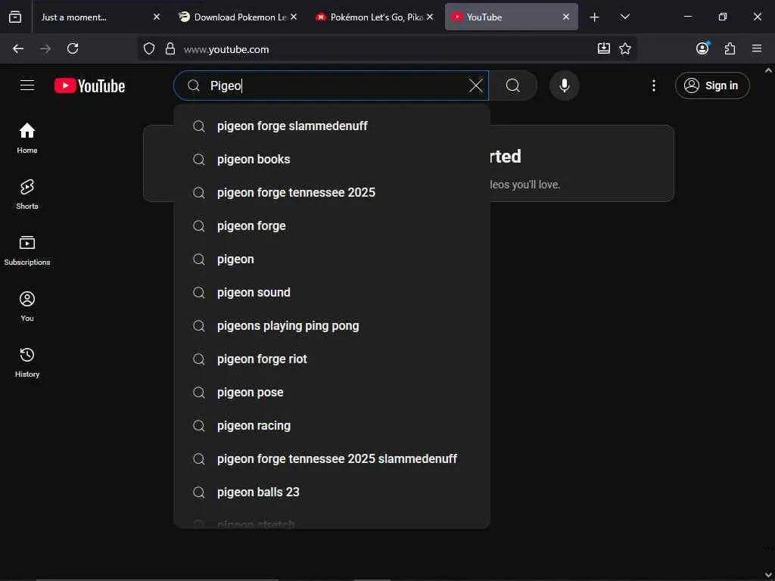The image size is (775, 581).
Task: Pick suggestion 'pigeon racing'
Action: (x=331, y=425)
